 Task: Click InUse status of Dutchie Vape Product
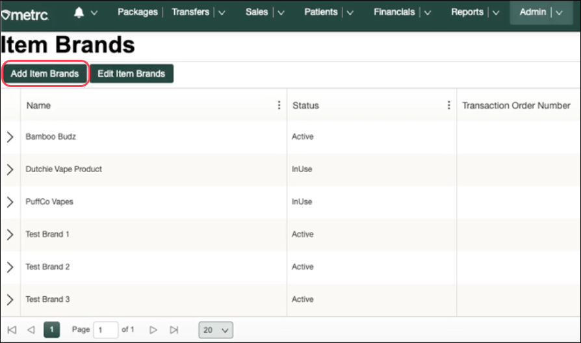click(x=302, y=170)
